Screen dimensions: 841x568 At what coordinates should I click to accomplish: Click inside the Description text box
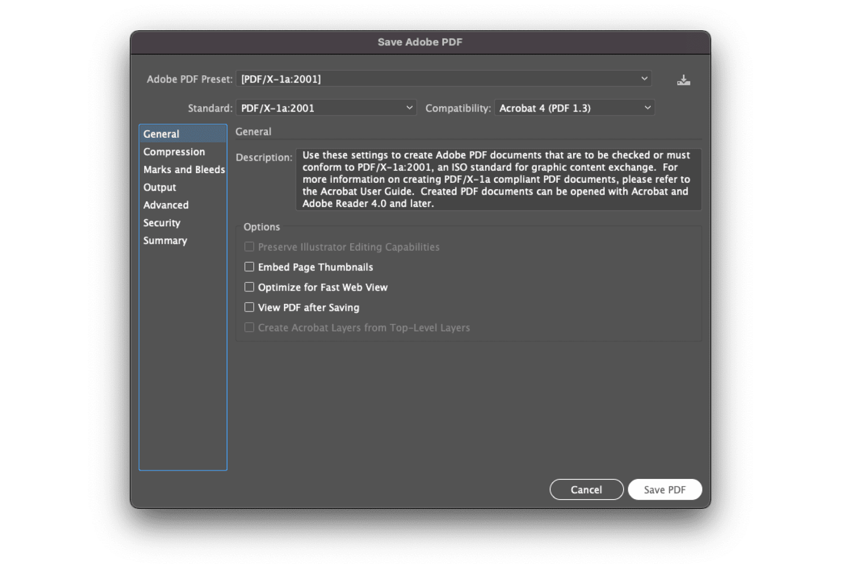pyautogui.click(x=499, y=179)
